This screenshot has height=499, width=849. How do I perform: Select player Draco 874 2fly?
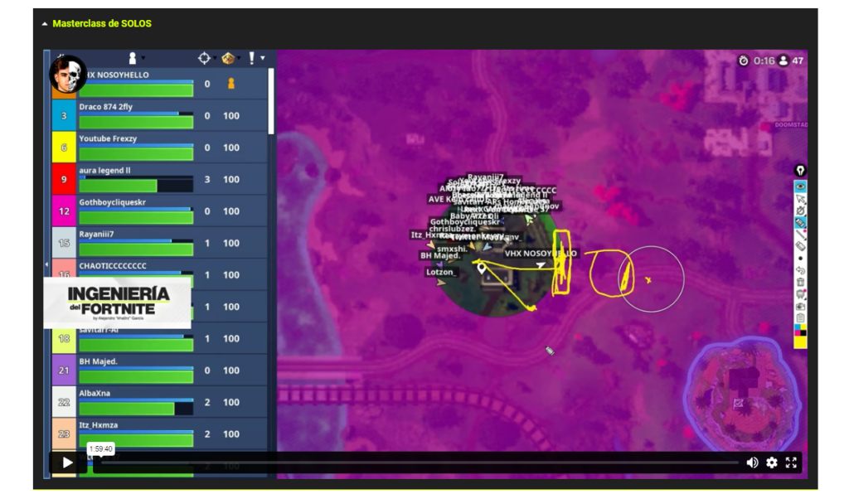[x=160, y=115]
